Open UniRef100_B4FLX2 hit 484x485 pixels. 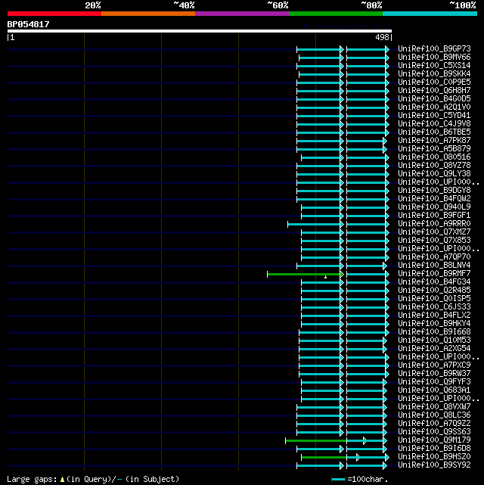pos(434,316)
